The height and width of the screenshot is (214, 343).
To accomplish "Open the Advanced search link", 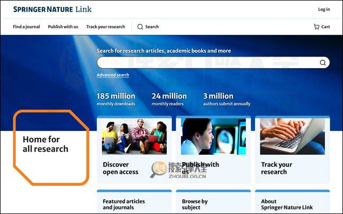I will (113, 75).
